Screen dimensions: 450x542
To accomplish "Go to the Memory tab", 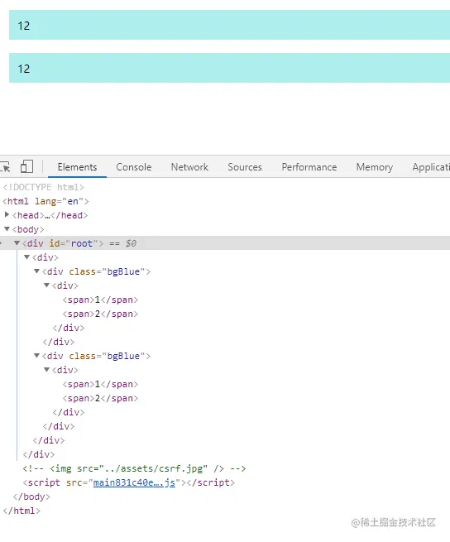I will (x=374, y=167).
